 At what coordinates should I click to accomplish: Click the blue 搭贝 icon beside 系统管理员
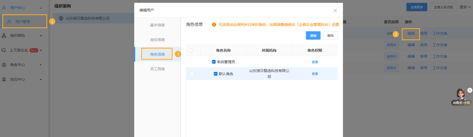tap(214, 62)
